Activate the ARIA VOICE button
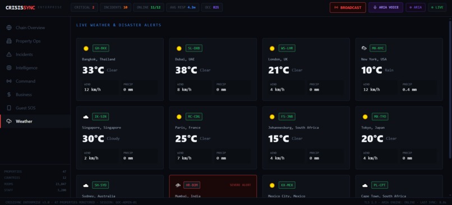The width and height of the screenshot is (452, 205). tap(386, 7)
